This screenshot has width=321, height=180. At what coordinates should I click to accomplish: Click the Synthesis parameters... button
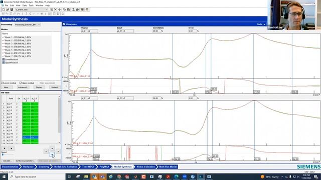(25, 161)
